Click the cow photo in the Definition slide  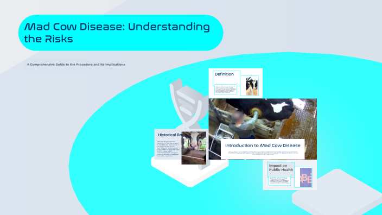coord(252,86)
